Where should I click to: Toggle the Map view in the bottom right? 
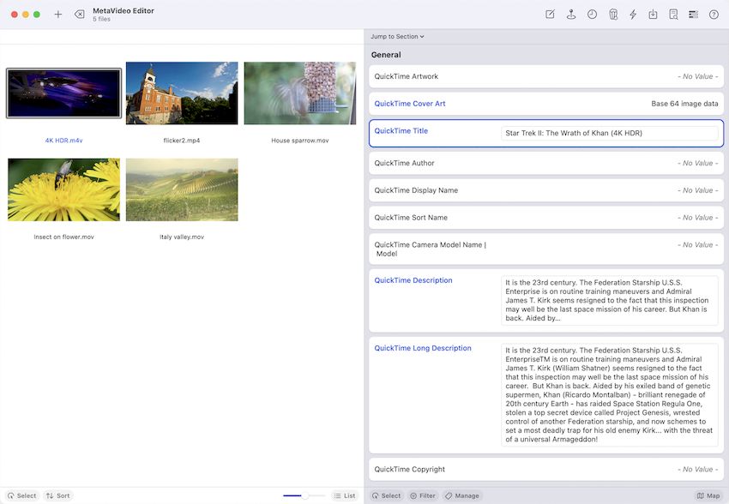[x=709, y=495]
